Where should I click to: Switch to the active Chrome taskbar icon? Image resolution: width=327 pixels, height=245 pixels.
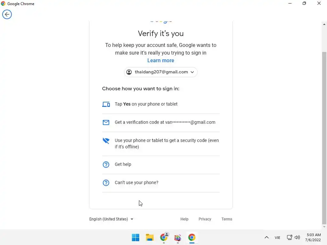tap(192, 237)
